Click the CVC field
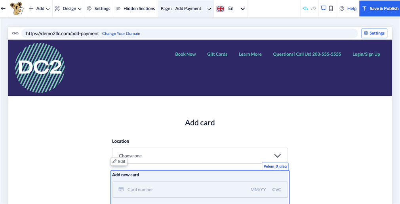The height and width of the screenshot is (204, 400). (x=277, y=189)
